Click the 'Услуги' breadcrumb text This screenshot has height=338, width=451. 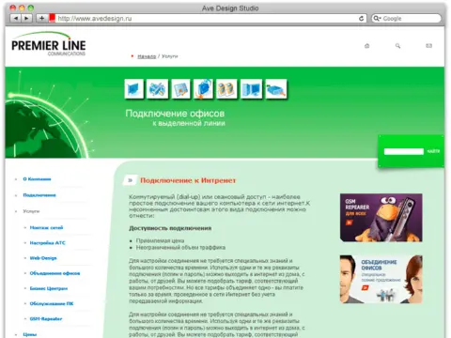coord(169,56)
